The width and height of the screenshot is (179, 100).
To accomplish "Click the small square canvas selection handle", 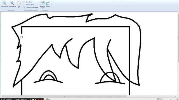I will (22, 37).
